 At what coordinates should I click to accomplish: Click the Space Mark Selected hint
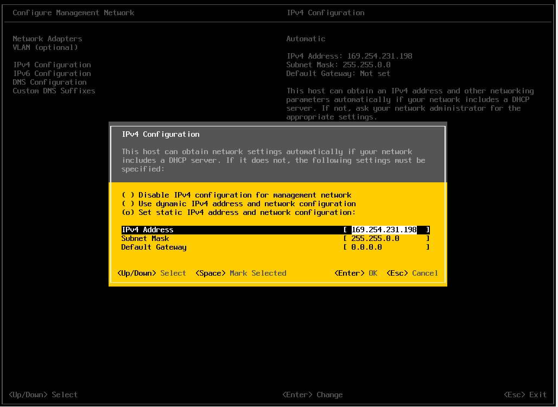(240, 273)
